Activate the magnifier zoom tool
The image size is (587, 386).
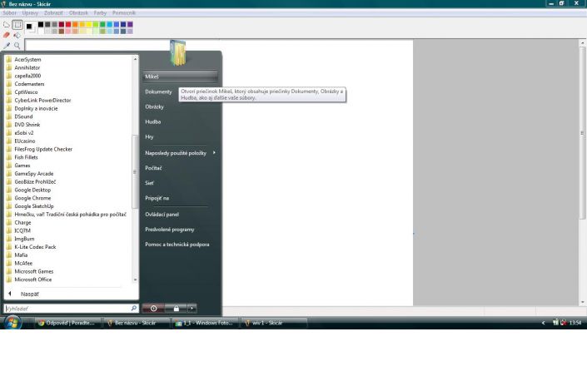coord(17,46)
